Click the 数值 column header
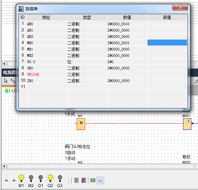The width and height of the screenshot is (198, 190). [x=127, y=17]
